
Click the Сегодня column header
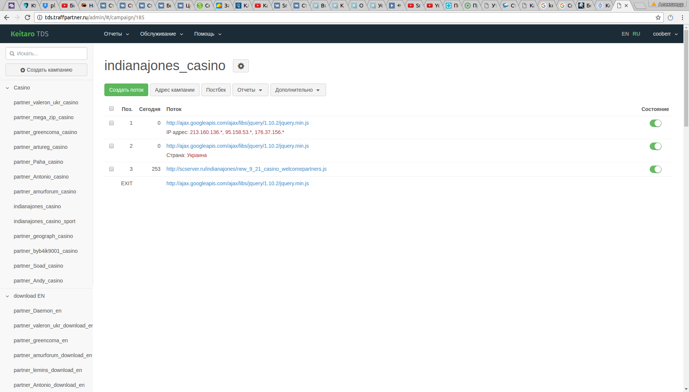pyautogui.click(x=150, y=109)
